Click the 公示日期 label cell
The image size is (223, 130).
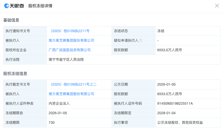click(133, 84)
